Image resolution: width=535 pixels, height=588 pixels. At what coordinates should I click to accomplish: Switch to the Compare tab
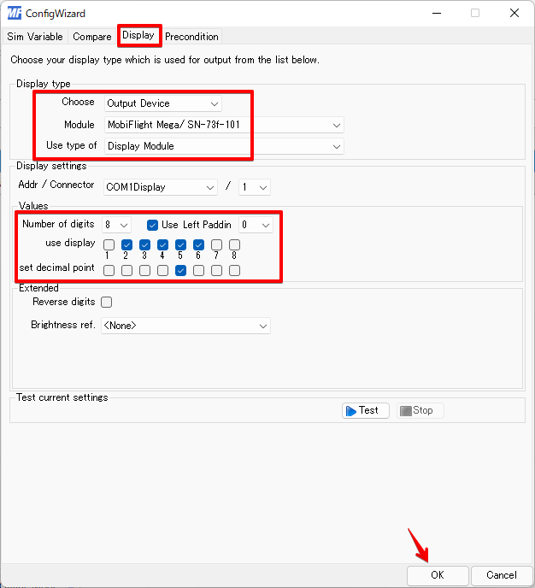point(91,37)
